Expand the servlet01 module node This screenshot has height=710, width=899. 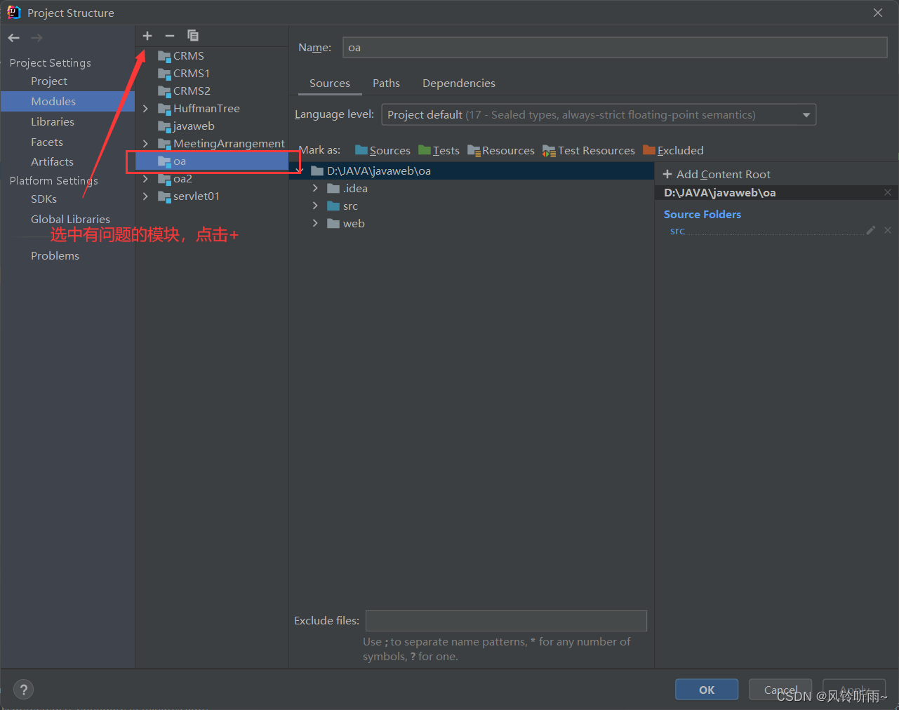pyautogui.click(x=145, y=196)
